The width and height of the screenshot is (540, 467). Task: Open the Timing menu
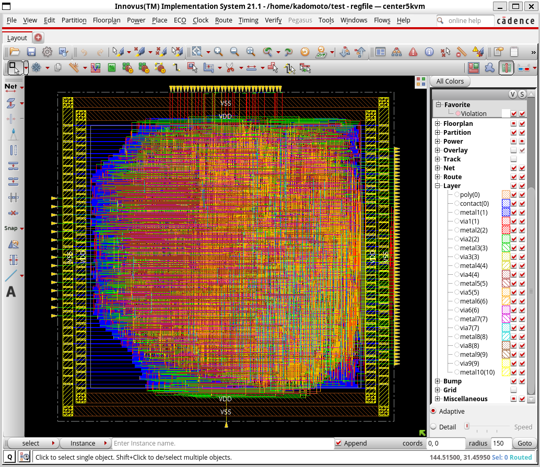pos(248,20)
